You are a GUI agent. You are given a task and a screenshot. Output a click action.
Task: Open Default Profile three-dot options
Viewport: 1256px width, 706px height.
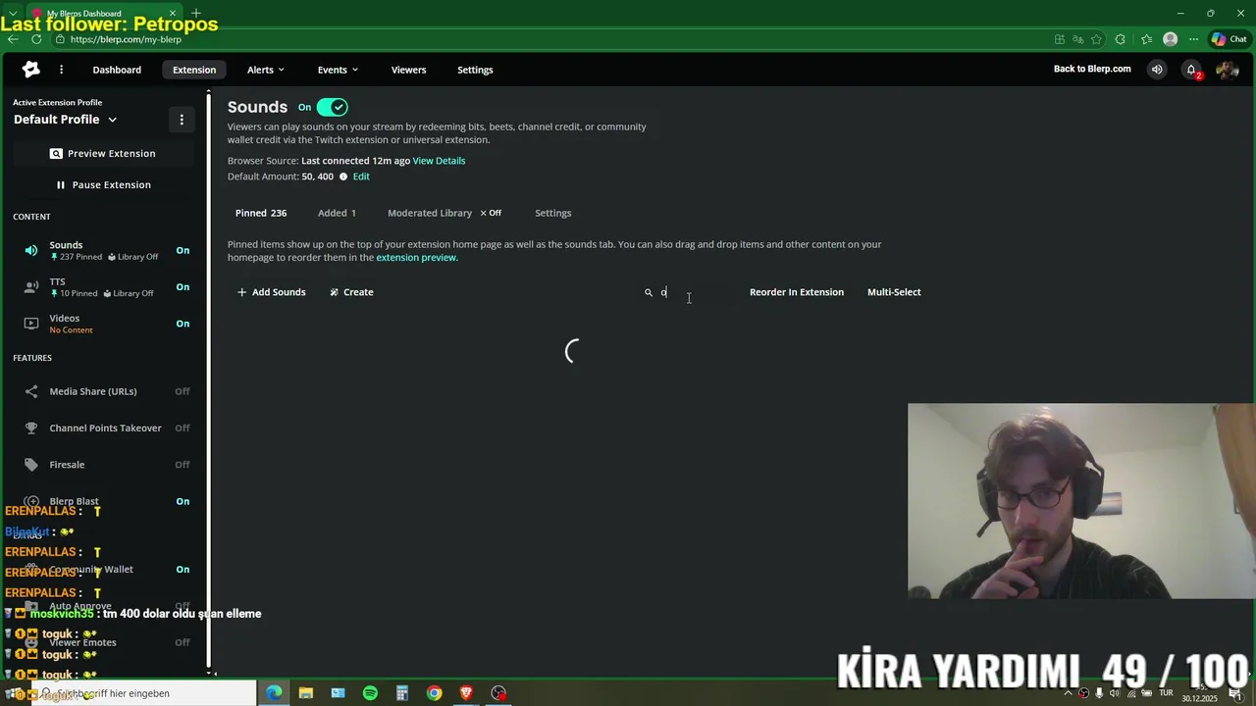click(182, 120)
